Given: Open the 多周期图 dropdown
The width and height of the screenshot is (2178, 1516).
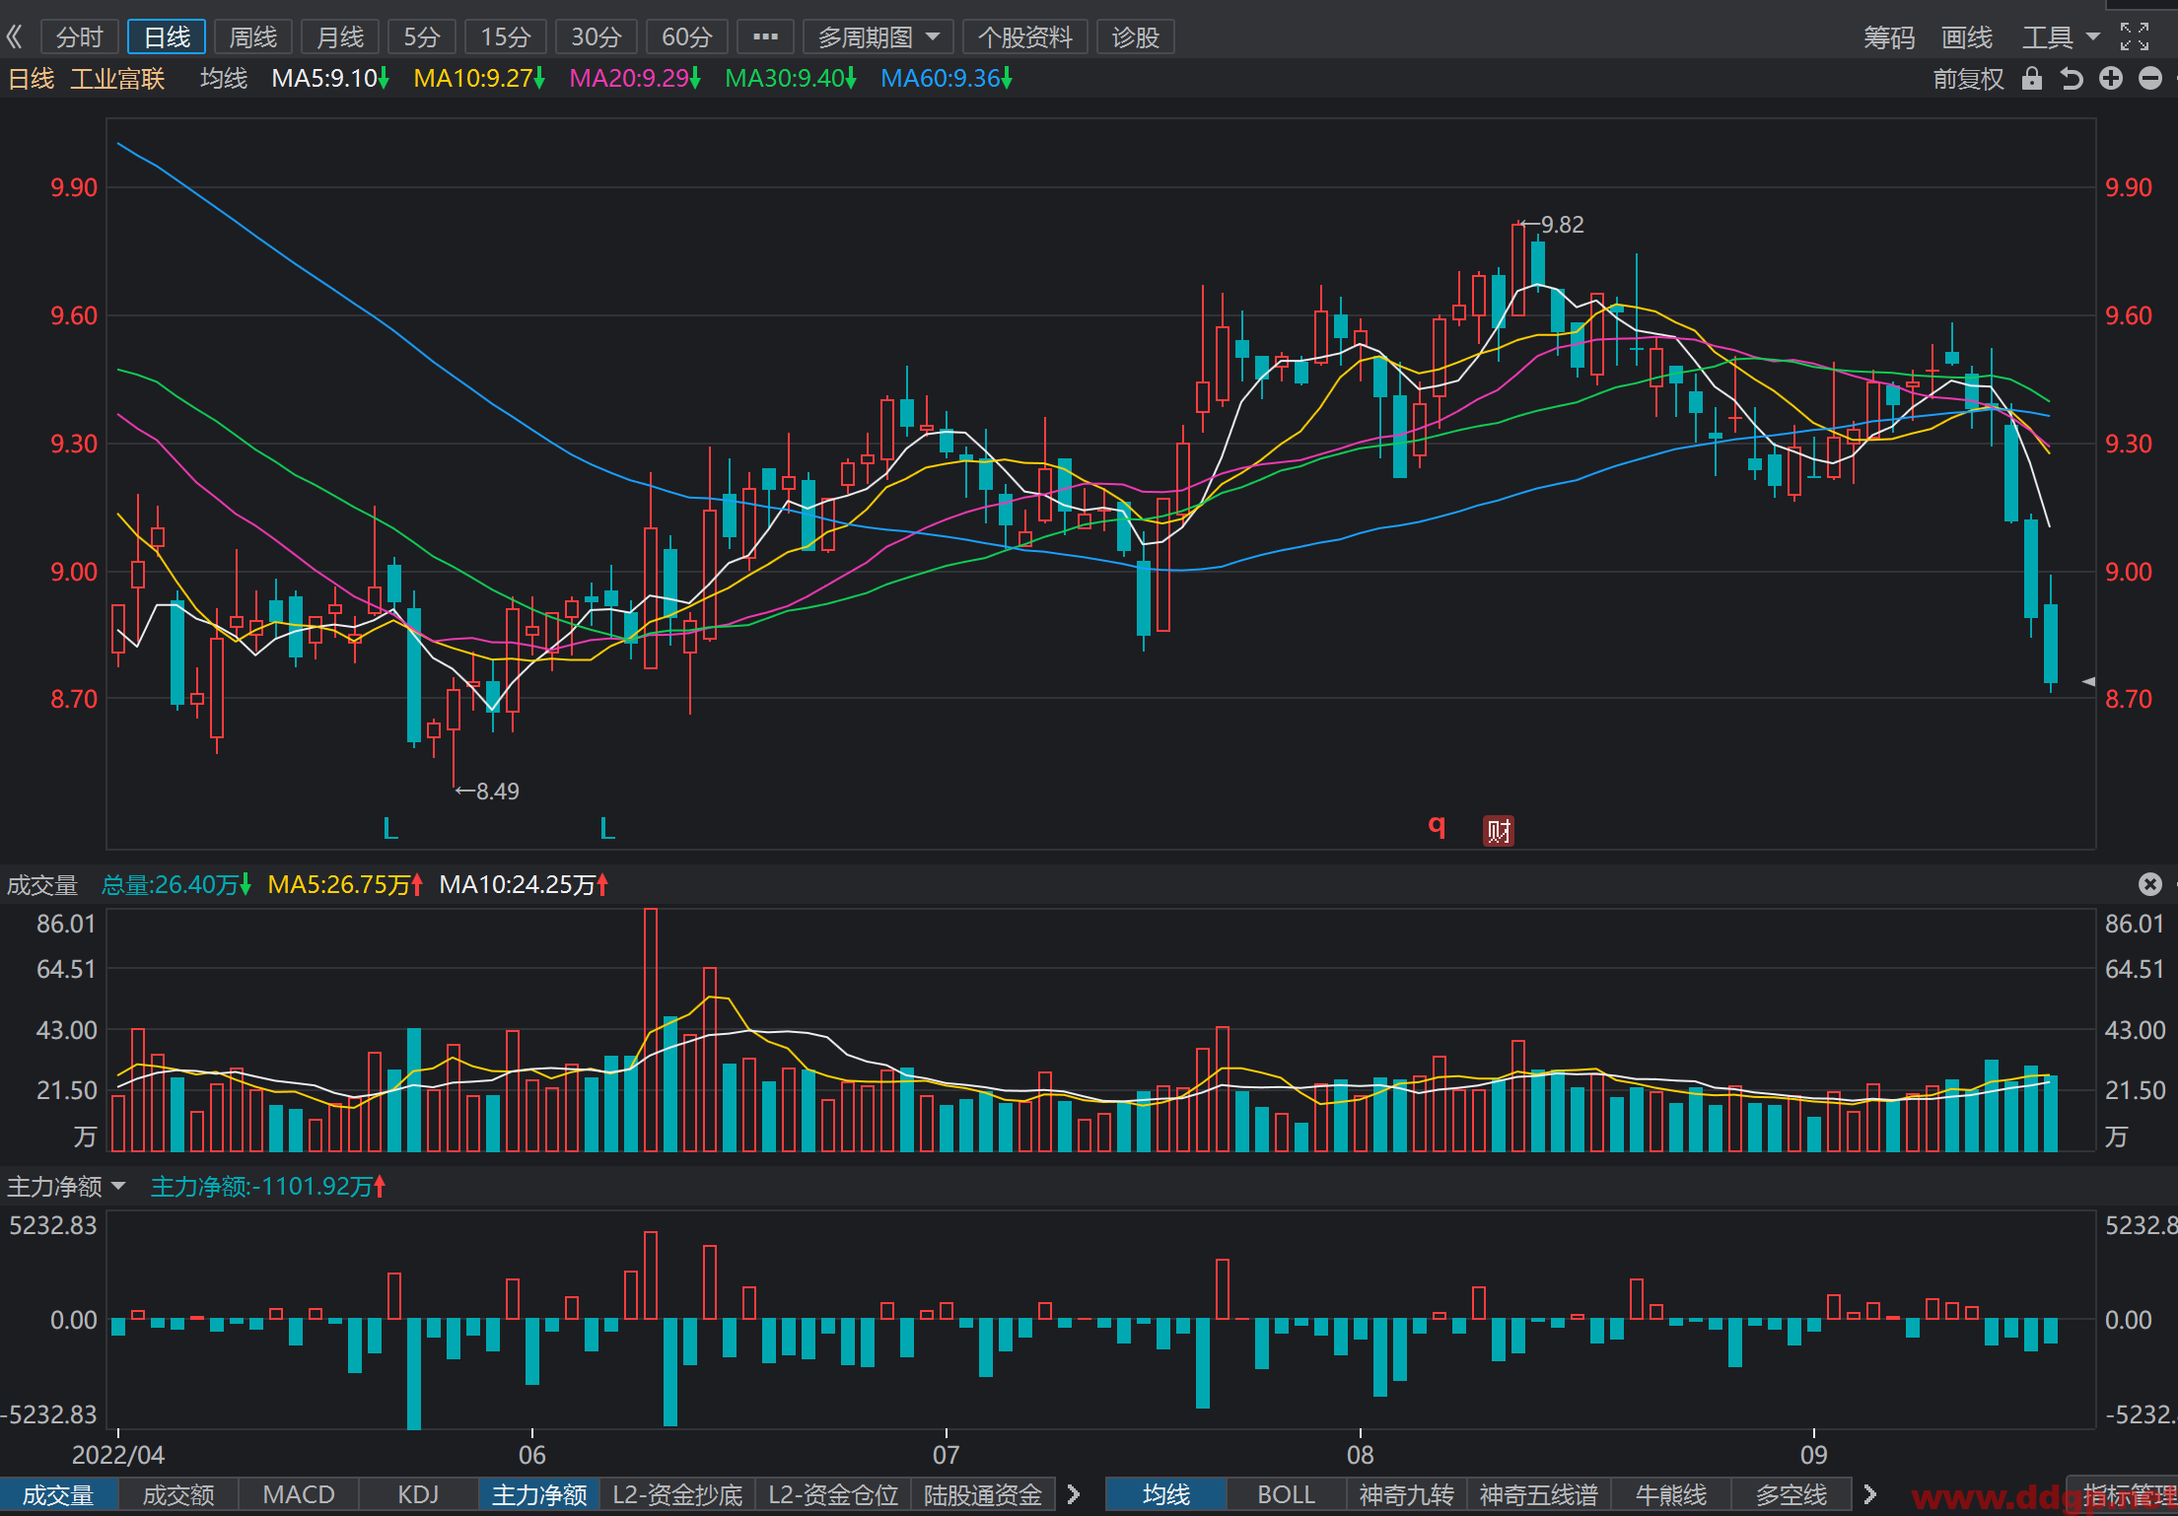Looking at the screenshot, I should click(878, 37).
